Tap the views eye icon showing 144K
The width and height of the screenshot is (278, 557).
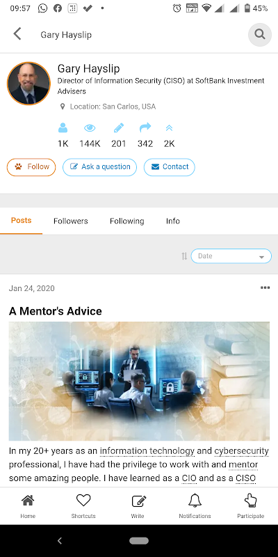pyautogui.click(x=90, y=127)
